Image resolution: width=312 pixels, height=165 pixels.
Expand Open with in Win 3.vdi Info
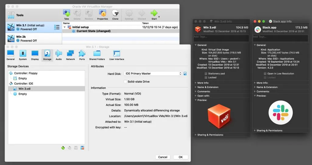tap(196, 96)
